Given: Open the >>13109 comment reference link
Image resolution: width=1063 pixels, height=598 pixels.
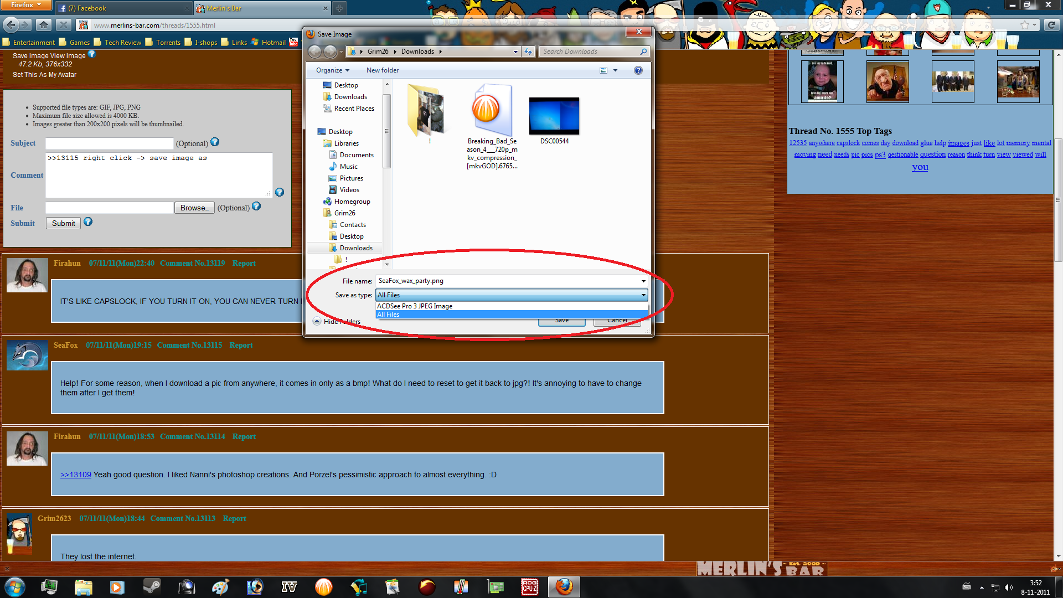Looking at the screenshot, I should (76, 475).
